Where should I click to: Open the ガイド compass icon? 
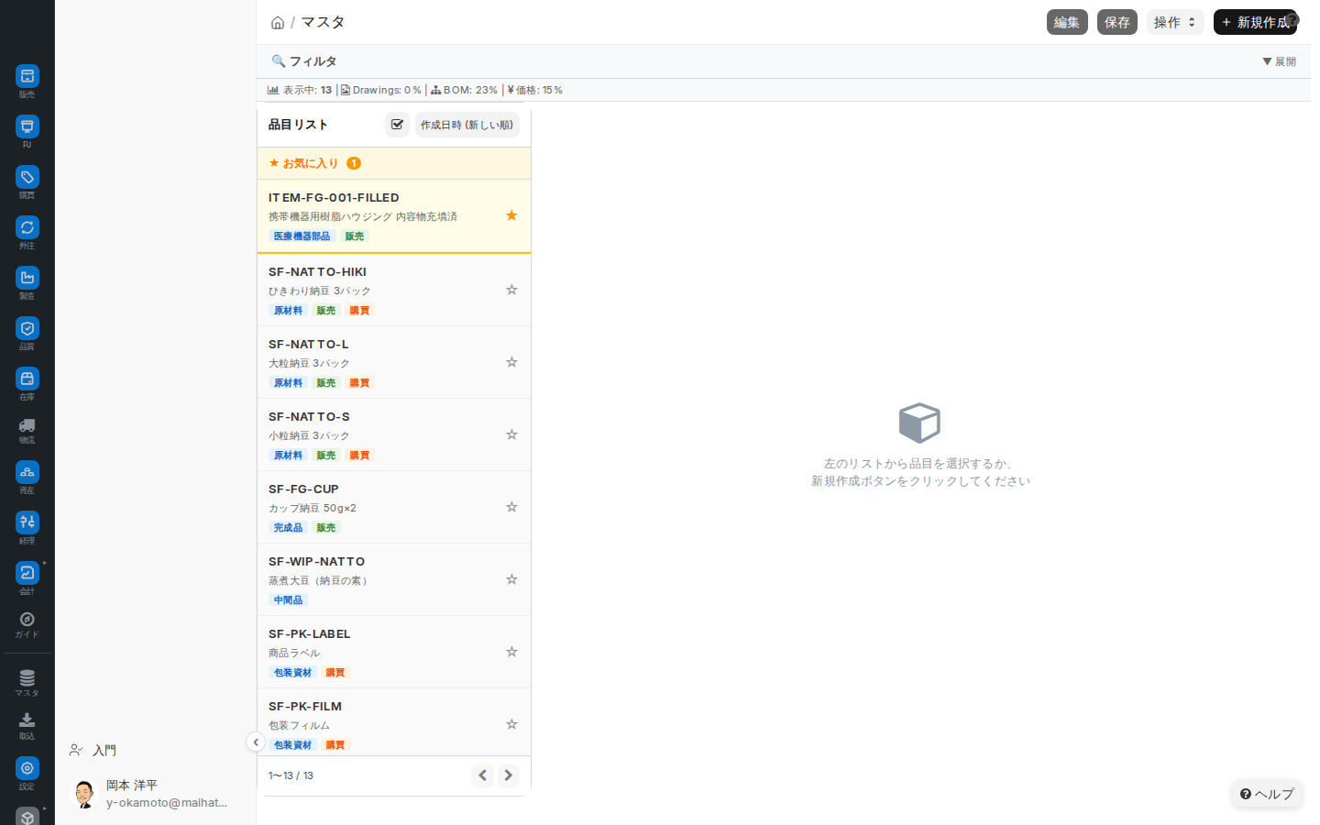[x=27, y=620]
